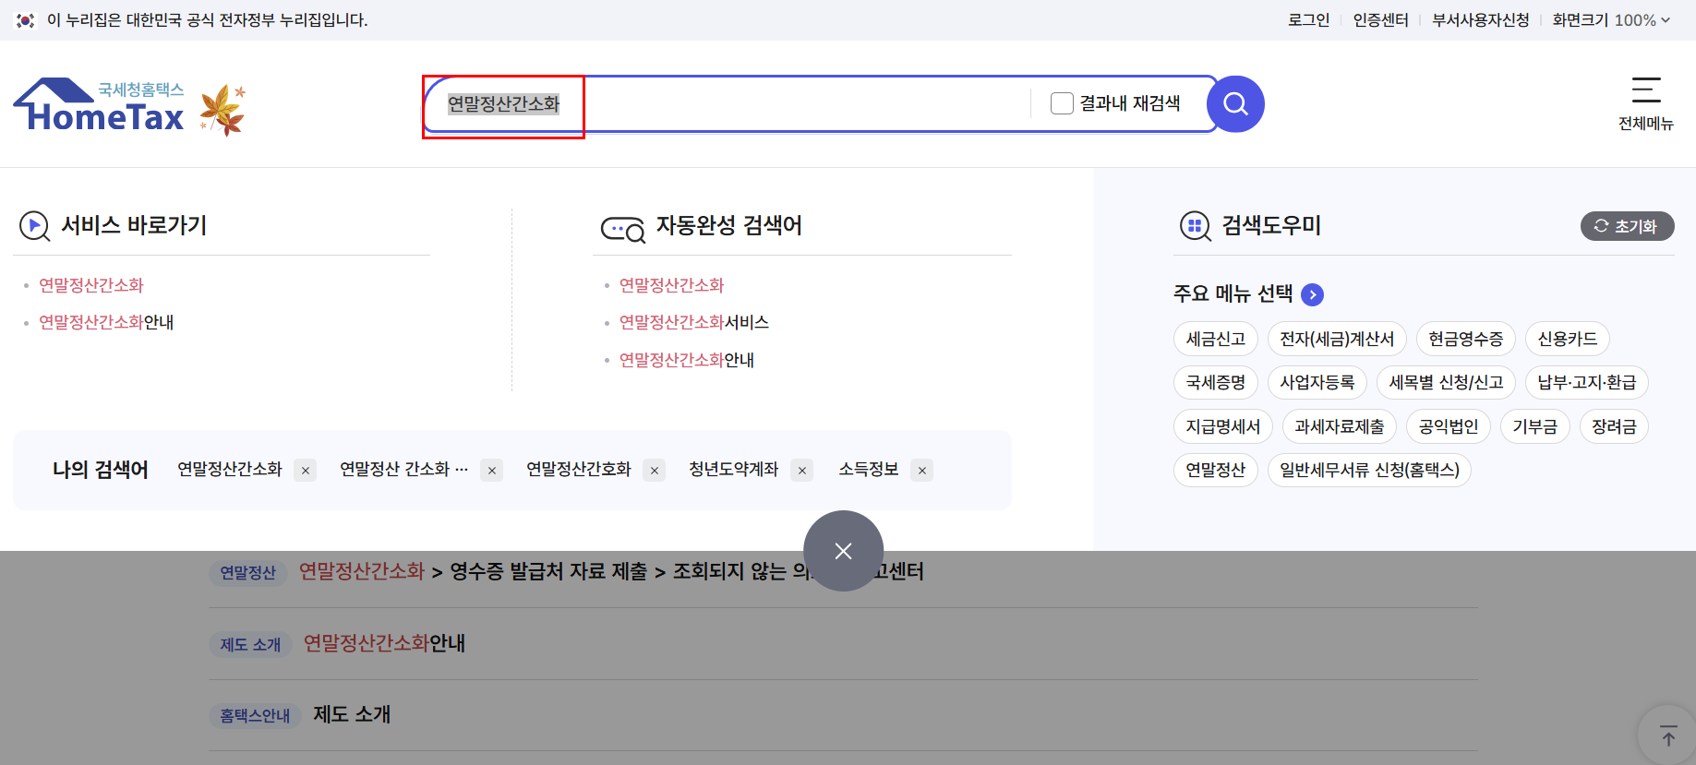The image size is (1696, 765).
Task: Select the 신용카드 menu chip
Action: [x=1567, y=339]
